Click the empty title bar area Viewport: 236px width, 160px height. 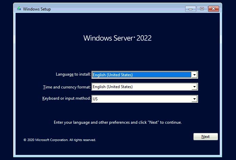[119, 9]
